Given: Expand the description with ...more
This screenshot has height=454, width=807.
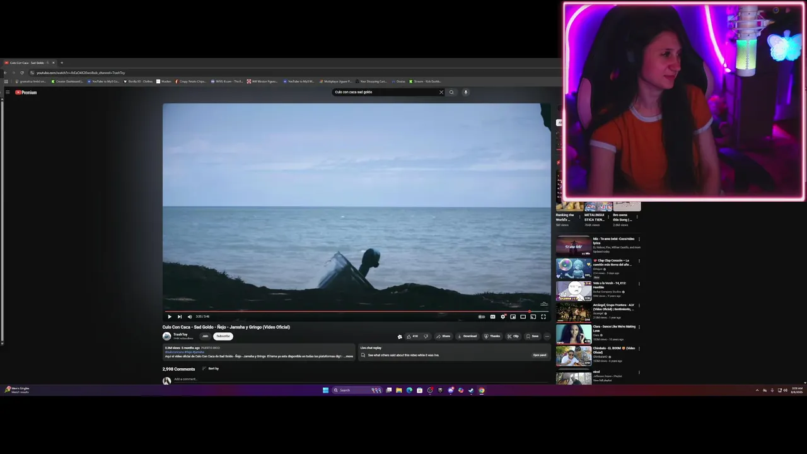Looking at the screenshot, I should point(349,356).
